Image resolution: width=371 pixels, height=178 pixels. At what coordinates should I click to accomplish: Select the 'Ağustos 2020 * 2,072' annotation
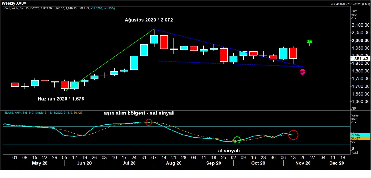point(149,20)
